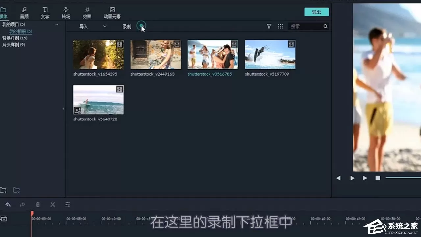The width and height of the screenshot is (421, 237).
Task: Step to previous frame in preview
Action: [x=339, y=178]
